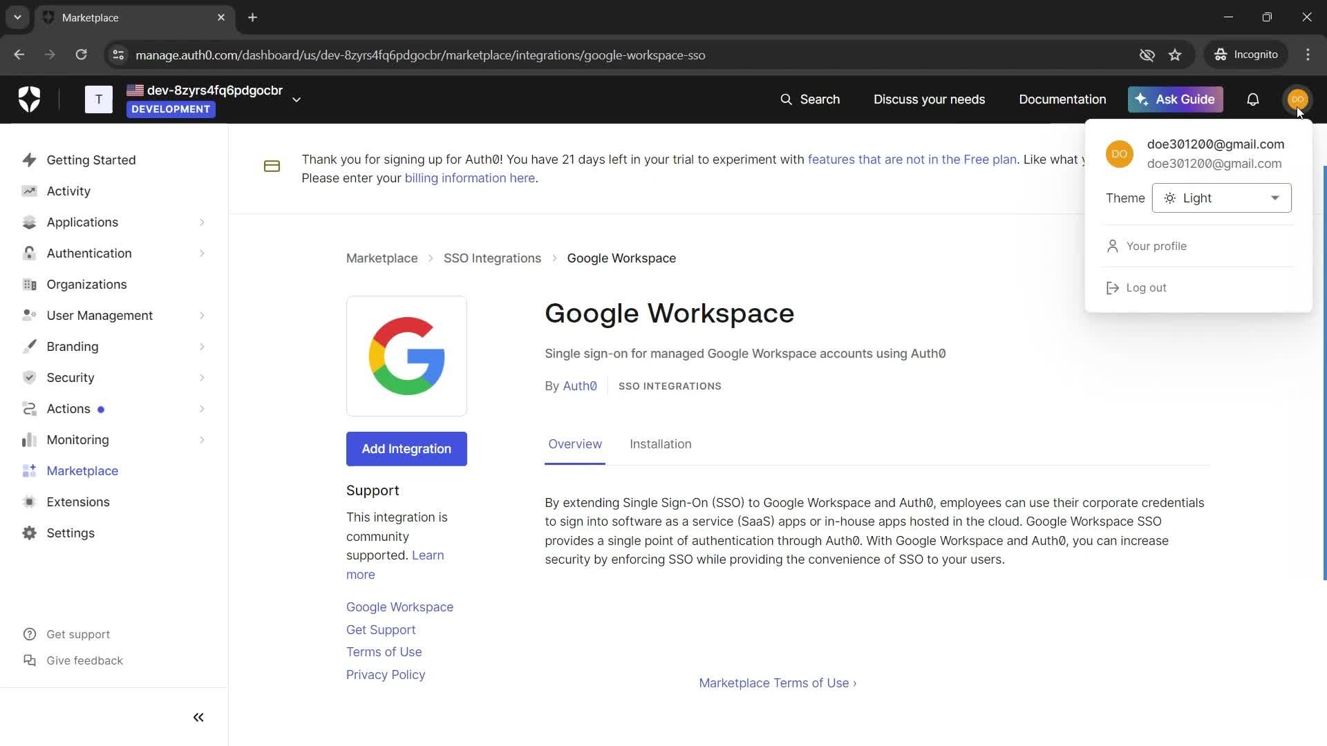This screenshot has width=1327, height=746.
Task: Switch to the Installation tab
Action: [660, 444]
